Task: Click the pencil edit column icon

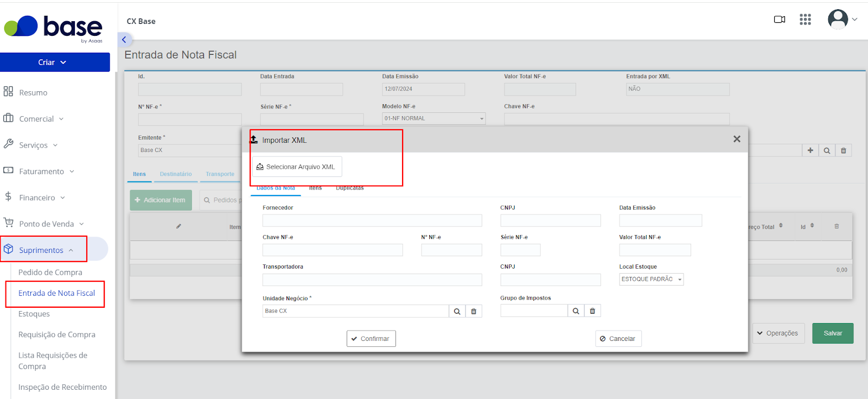Action: (x=178, y=226)
